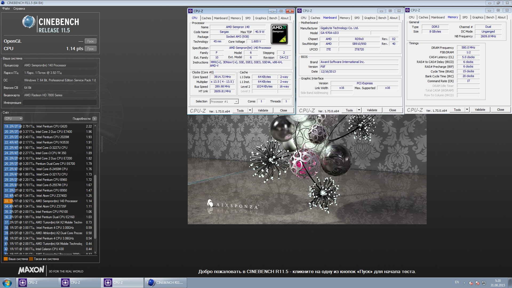Open Tools dropdown arrow in Memory CPU-Z window

pyautogui.click(x=467, y=110)
